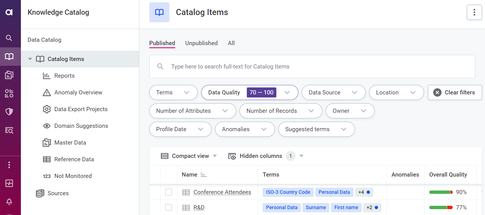Switch to the Unpublished tab
This screenshot has width=485, height=215.
[x=201, y=43]
